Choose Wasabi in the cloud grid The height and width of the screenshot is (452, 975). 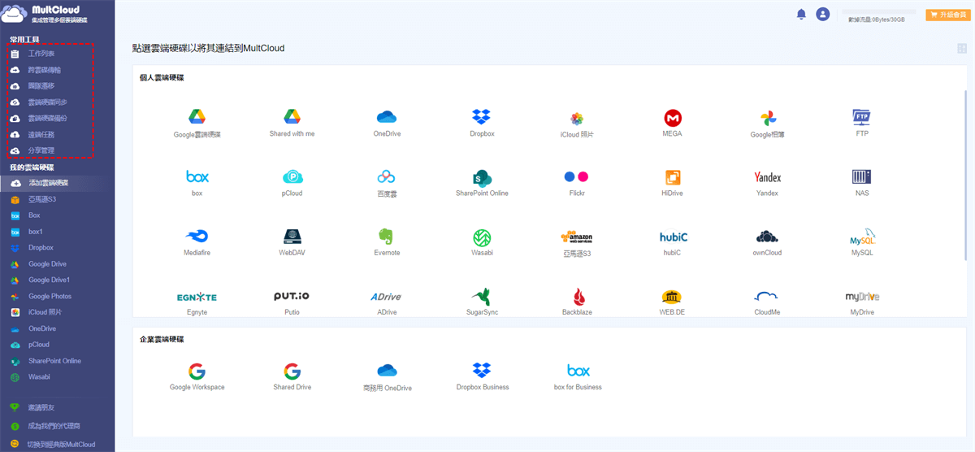click(482, 242)
